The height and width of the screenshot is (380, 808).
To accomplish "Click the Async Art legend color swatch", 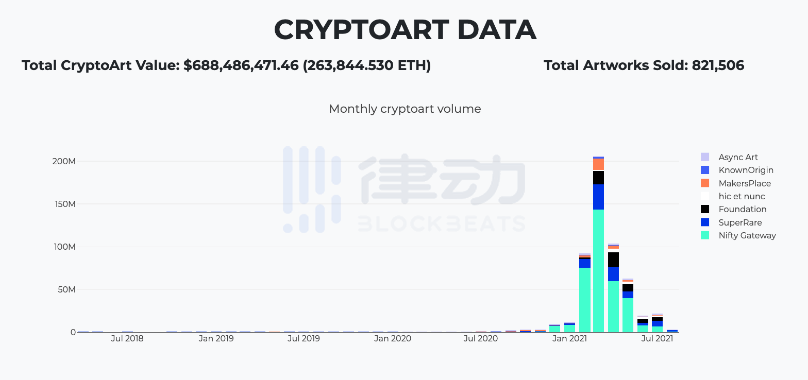I will (705, 157).
